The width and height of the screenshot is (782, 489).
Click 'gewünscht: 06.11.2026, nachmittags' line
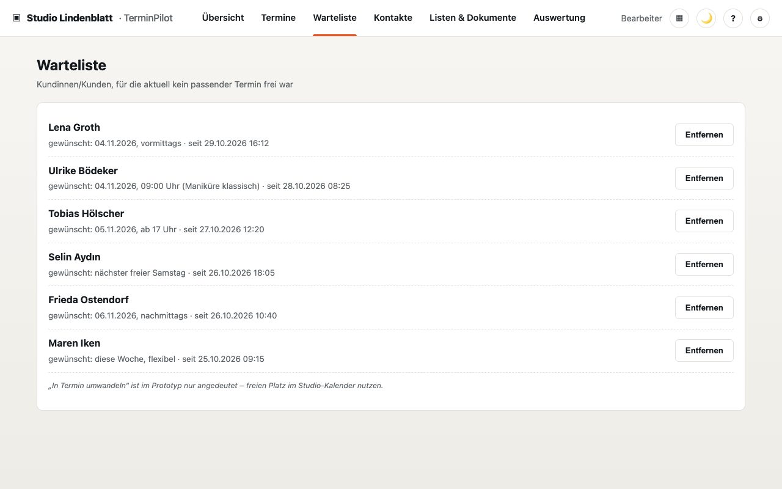coord(163,315)
